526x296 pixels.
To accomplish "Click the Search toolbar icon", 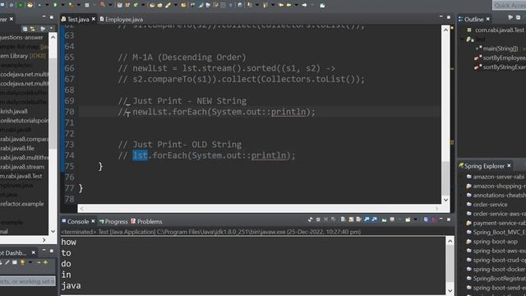I will (168, 5).
